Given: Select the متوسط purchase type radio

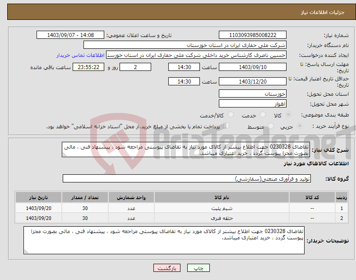Looking at the screenshot, I should [x=271, y=126].
